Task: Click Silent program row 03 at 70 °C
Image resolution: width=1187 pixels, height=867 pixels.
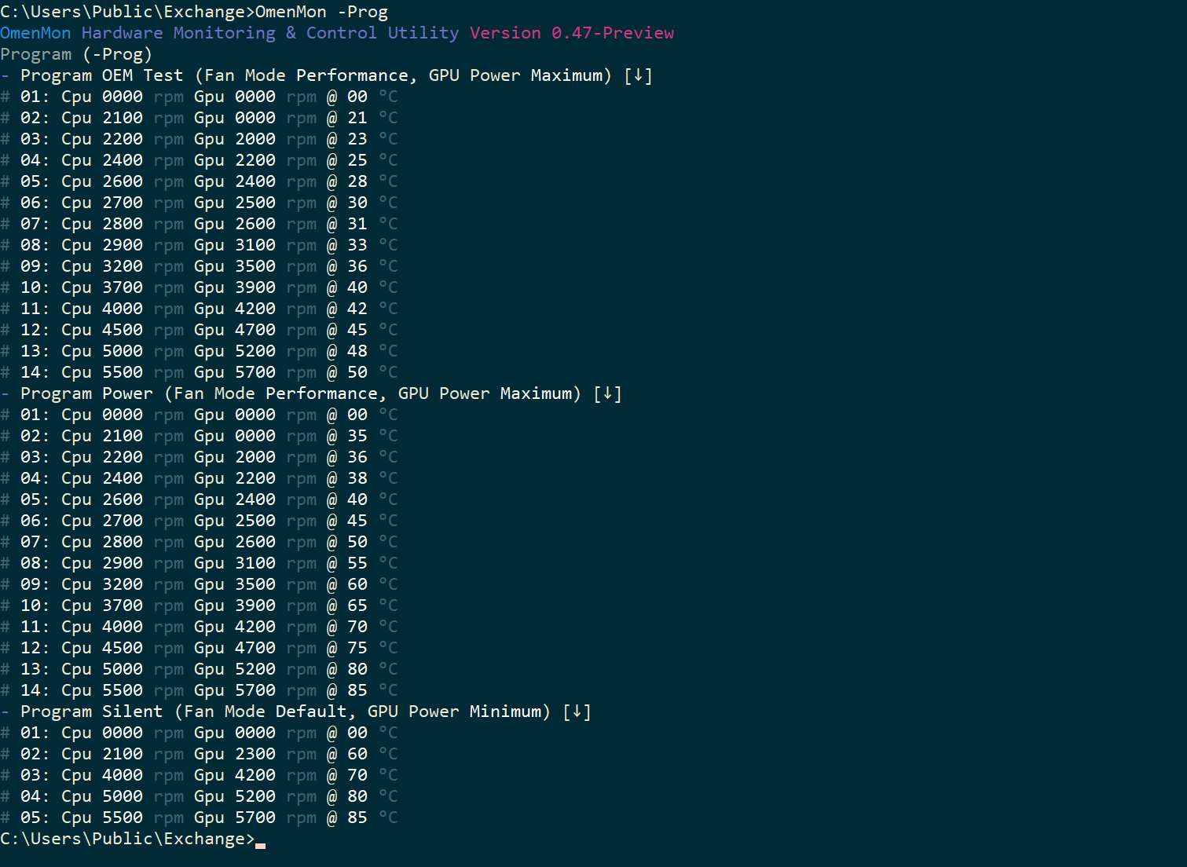Action: click(x=199, y=775)
